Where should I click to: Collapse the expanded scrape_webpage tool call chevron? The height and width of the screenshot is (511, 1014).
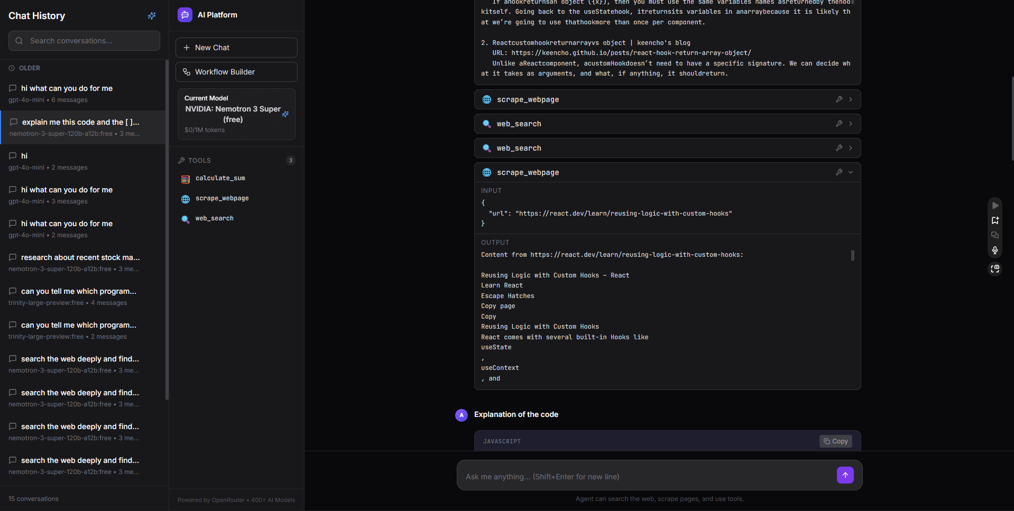coord(851,172)
